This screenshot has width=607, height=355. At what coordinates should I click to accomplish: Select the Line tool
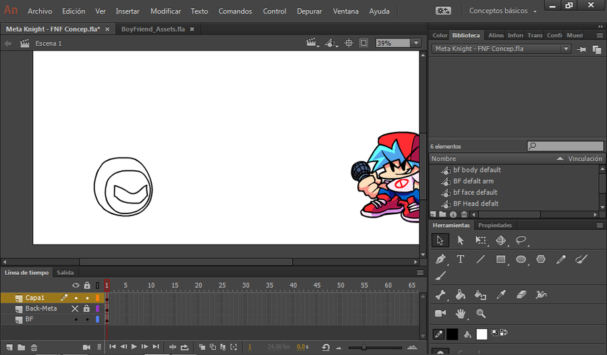[480, 259]
